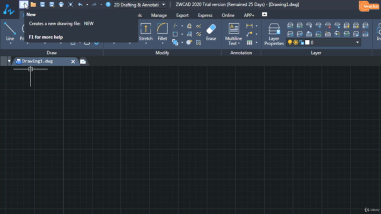
Task: Close the Drawing1.dwg tab
Action: coord(73,62)
